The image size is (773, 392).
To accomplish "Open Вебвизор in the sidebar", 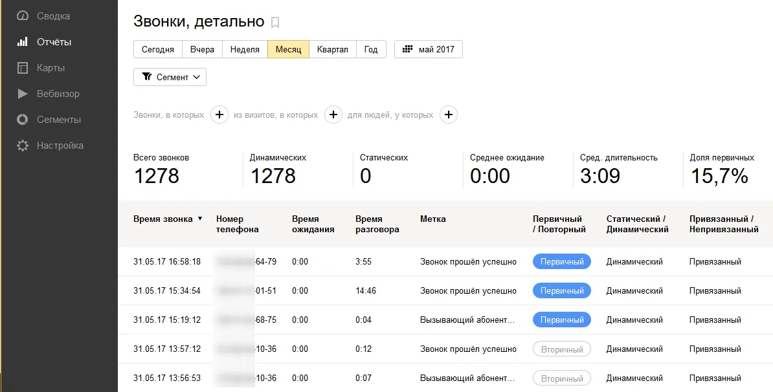I will click(x=58, y=94).
